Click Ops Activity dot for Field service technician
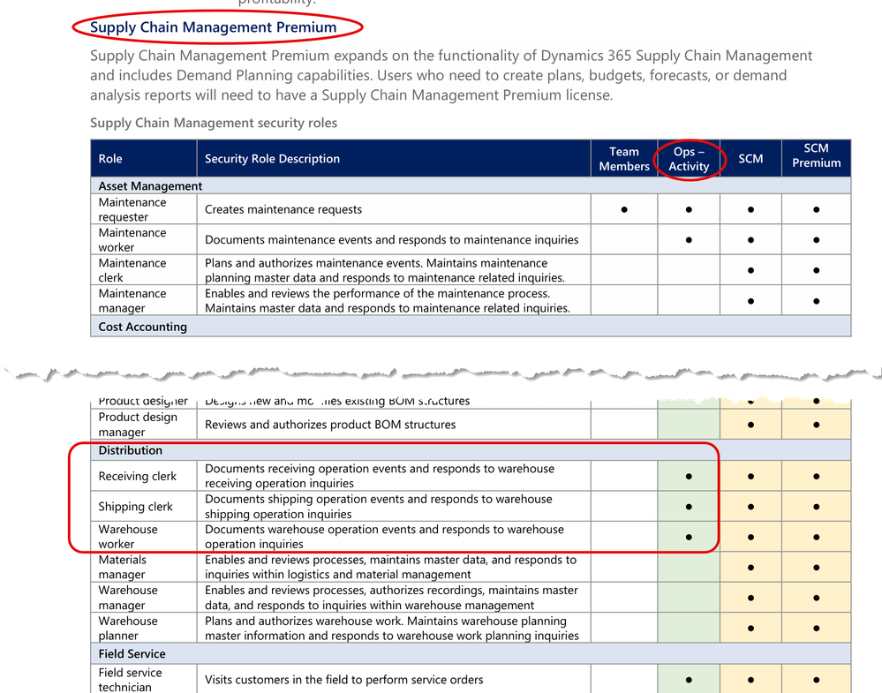This screenshot has width=882, height=693. pyautogui.click(x=689, y=680)
